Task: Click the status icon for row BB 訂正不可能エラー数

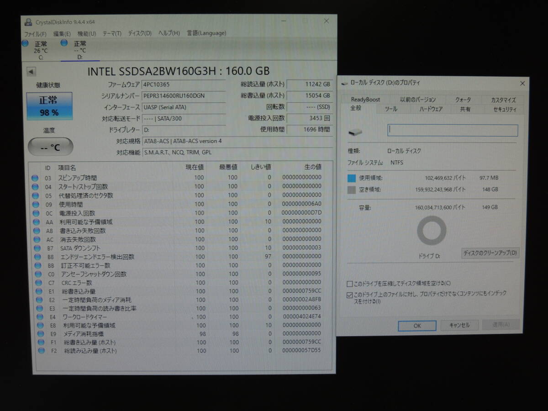Action: (37, 265)
